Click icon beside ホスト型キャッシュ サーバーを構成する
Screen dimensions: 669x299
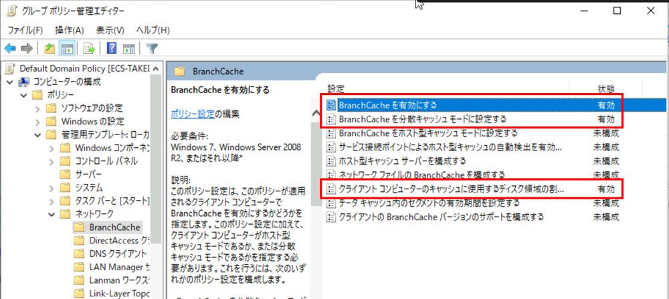(x=330, y=161)
